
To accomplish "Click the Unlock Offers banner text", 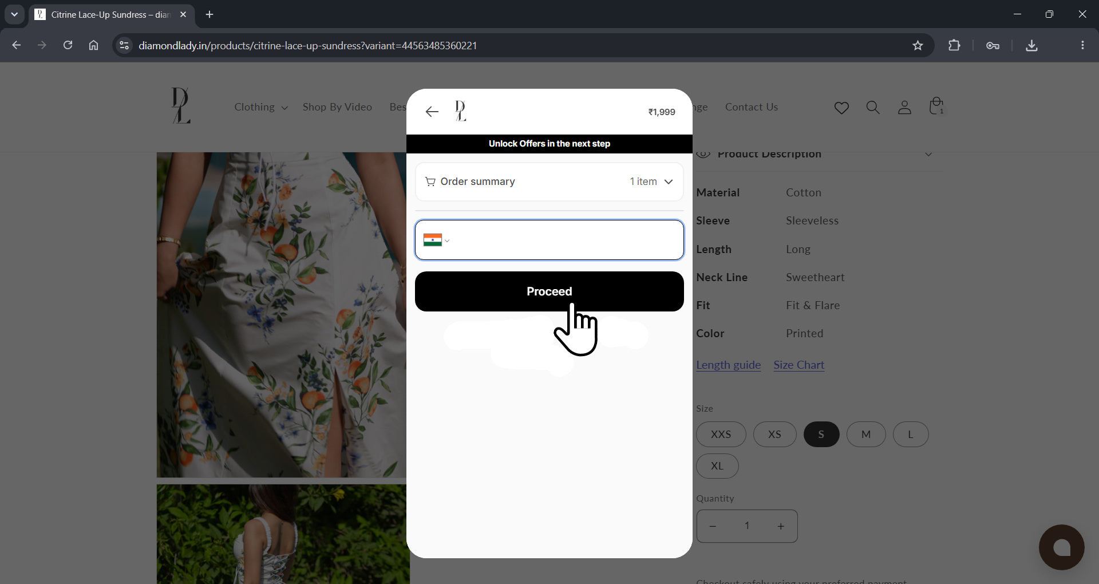I will [x=549, y=144].
